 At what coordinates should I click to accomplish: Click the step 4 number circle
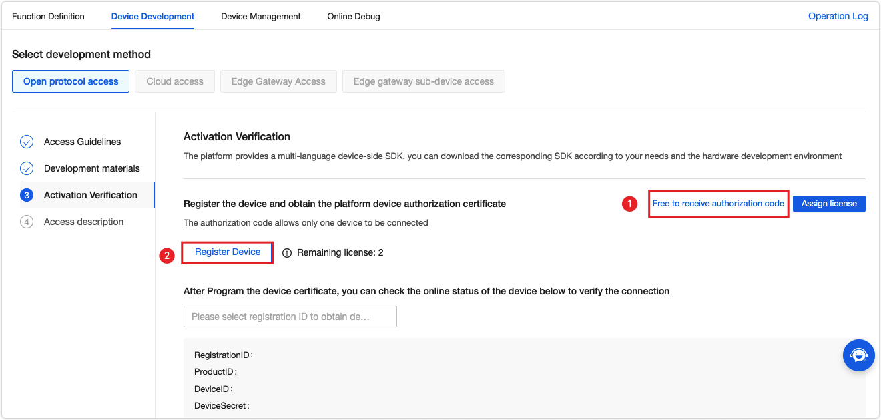(27, 222)
